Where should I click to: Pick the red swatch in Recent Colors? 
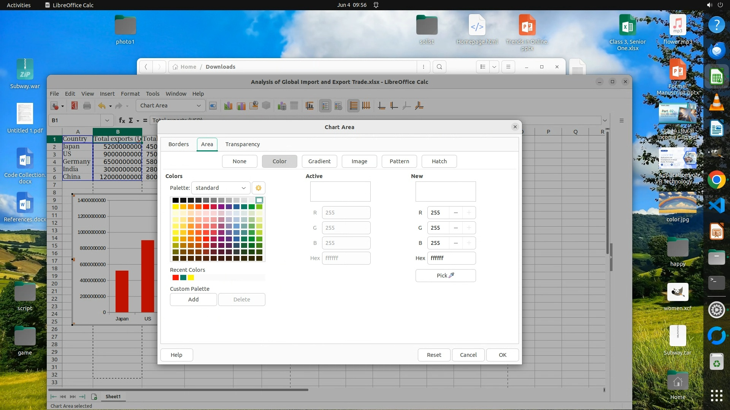[x=175, y=278]
